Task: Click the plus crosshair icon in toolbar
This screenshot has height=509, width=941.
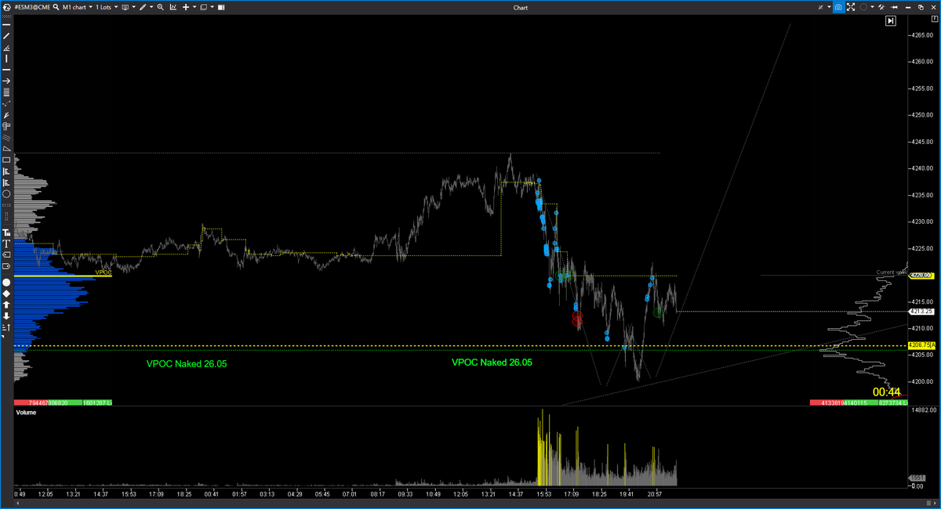Action: tap(186, 7)
